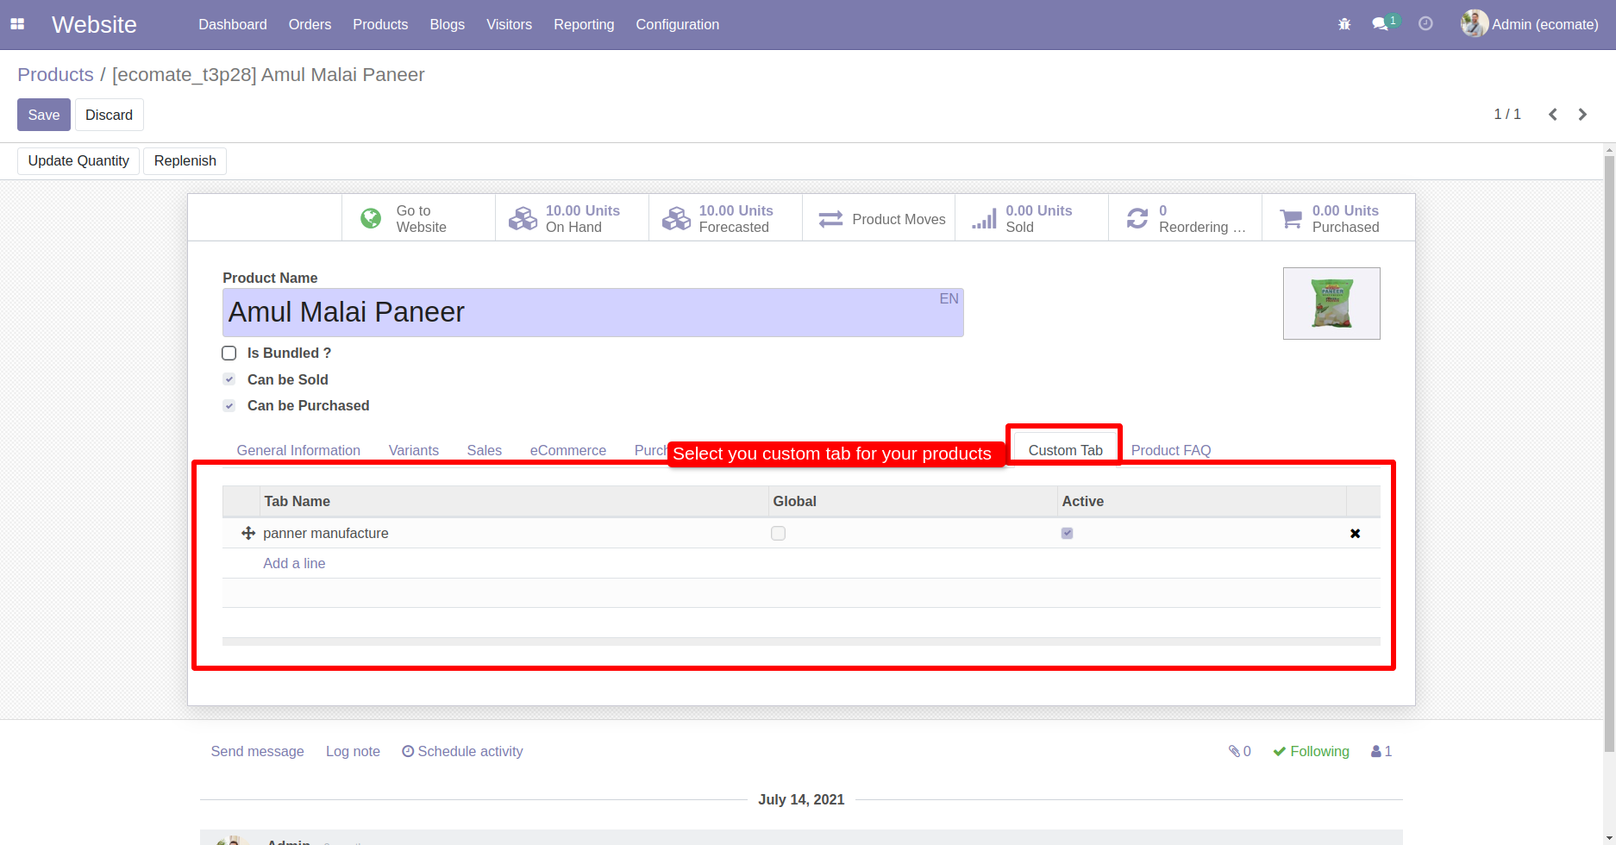The width and height of the screenshot is (1616, 845).
Task: Open conversations chat icon
Action: 1381,24
